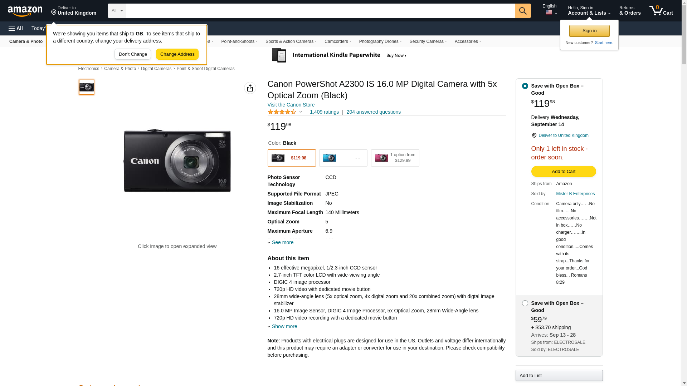The width and height of the screenshot is (687, 386).
Task: Select the $59.79 Open Box offer radio
Action: pyautogui.click(x=525, y=303)
